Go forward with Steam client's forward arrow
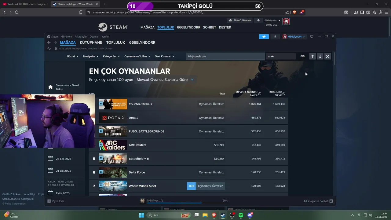Image resolution: width=391 pixels, height=220 pixels. coord(55,42)
